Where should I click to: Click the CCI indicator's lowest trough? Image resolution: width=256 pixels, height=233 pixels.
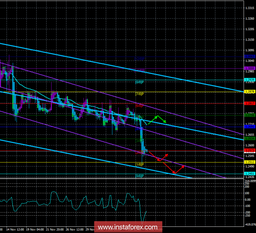pyautogui.click(x=143, y=223)
